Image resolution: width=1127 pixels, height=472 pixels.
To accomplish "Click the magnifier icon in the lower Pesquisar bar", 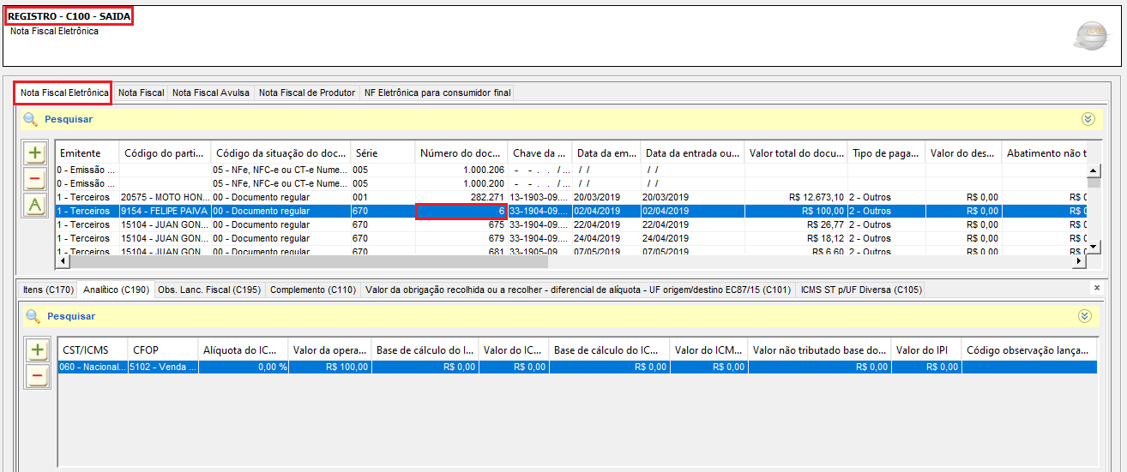I will [33, 316].
